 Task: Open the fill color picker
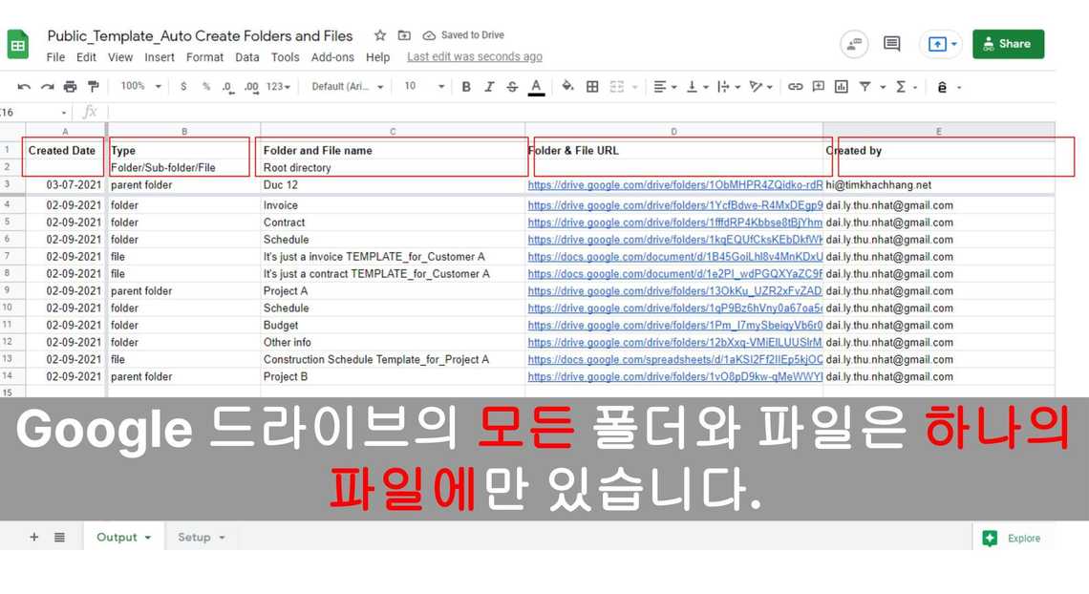click(567, 87)
